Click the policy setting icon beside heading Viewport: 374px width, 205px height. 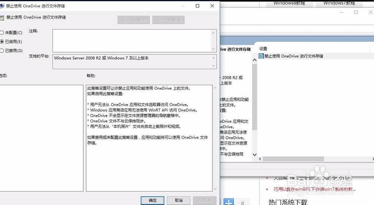pyautogui.click(x=2, y=18)
